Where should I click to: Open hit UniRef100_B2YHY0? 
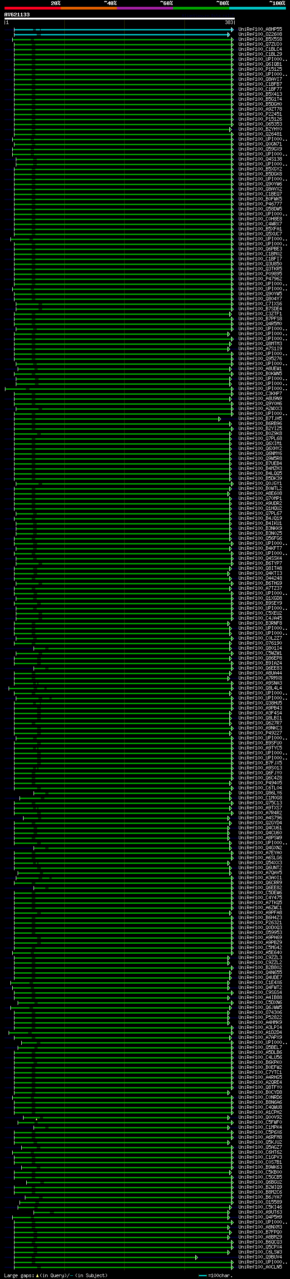(x=260, y=129)
